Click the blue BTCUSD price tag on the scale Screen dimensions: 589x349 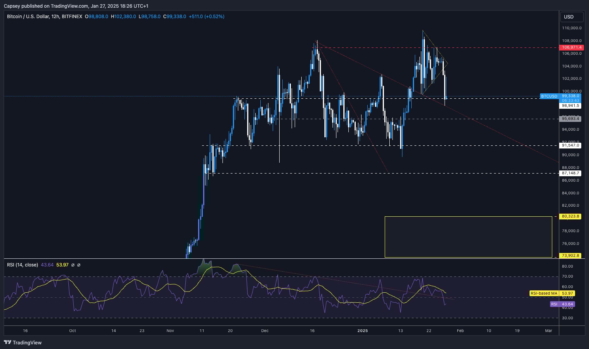click(549, 96)
